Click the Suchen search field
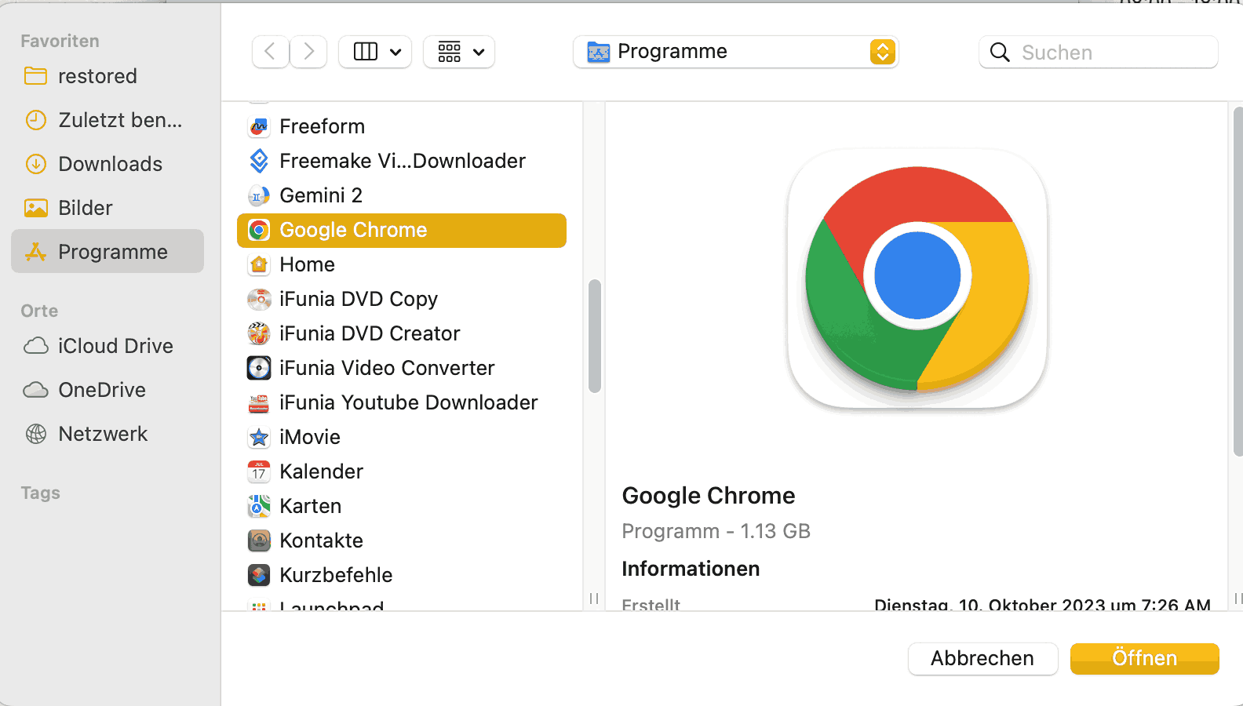This screenshot has width=1243, height=706. pos(1099,53)
